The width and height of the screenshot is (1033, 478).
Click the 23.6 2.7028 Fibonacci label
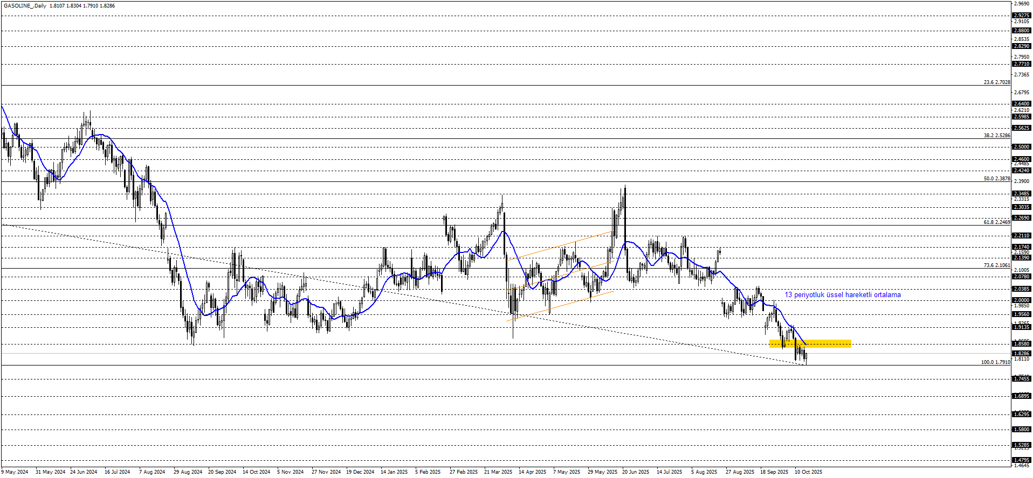pos(996,82)
